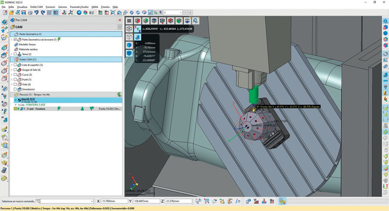Viewport: 389px width, 211px height.
Task: Open the File menu
Action: point(3,7)
